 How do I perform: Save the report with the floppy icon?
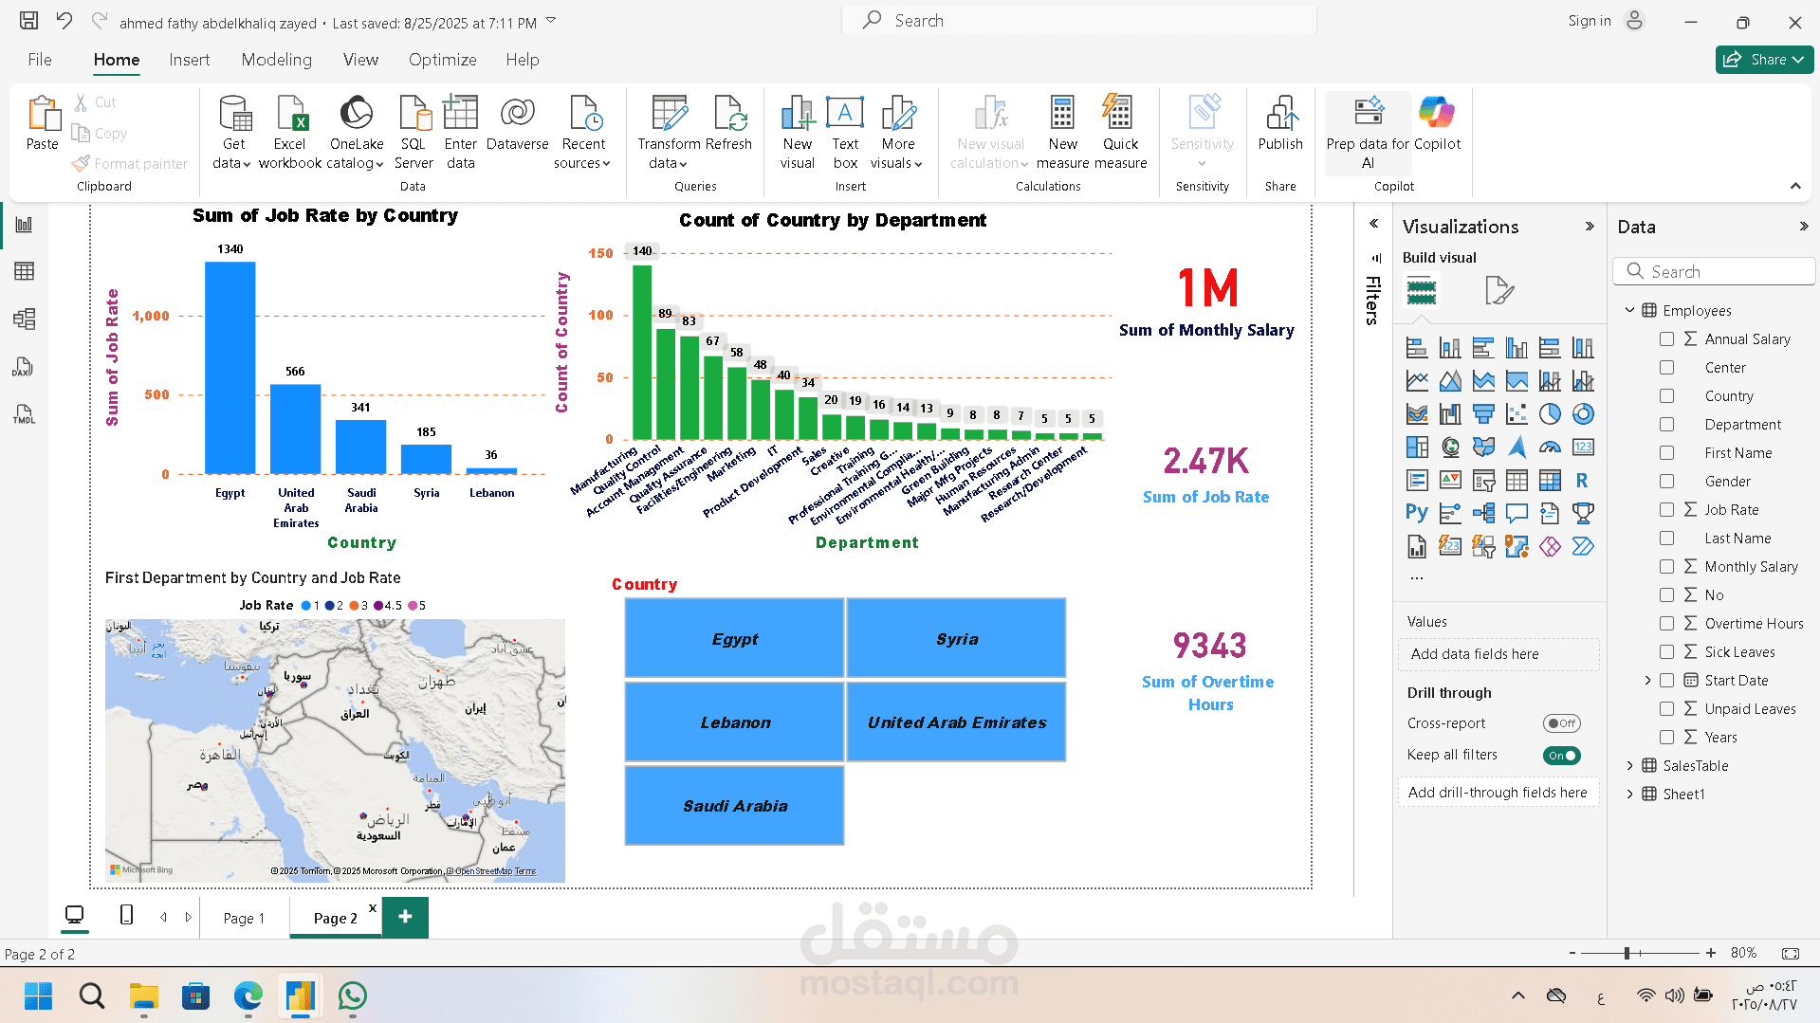point(29,21)
